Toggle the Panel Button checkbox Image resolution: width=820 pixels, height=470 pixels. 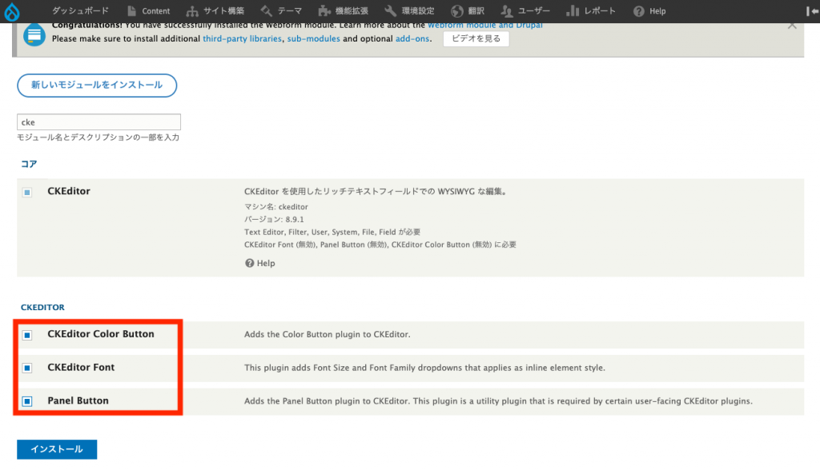coord(27,401)
